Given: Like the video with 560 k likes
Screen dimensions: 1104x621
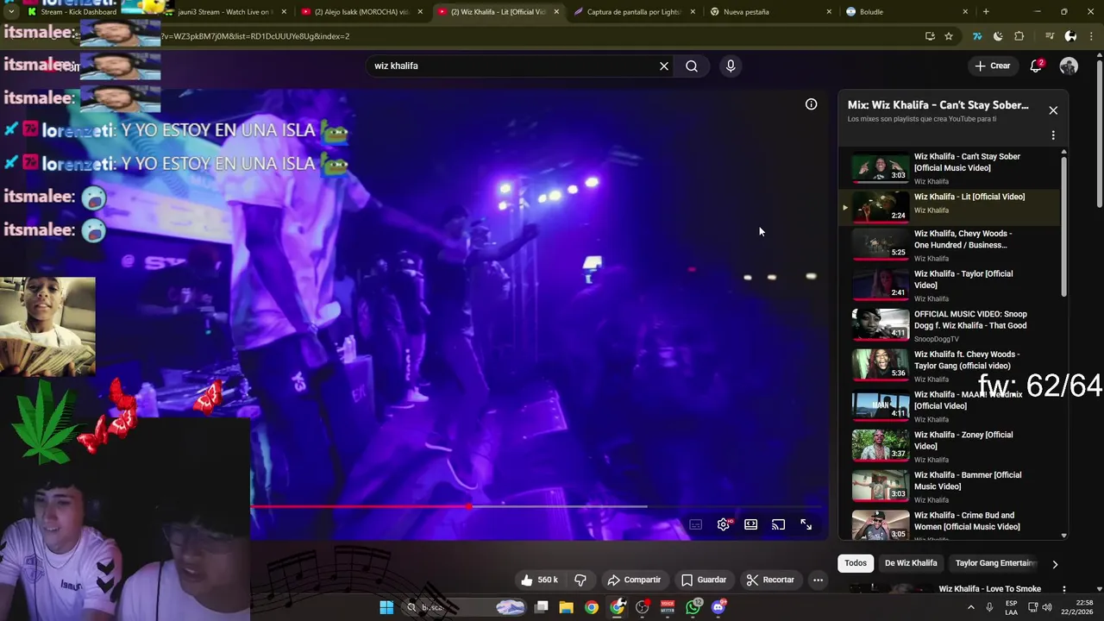Looking at the screenshot, I should [539, 580].
